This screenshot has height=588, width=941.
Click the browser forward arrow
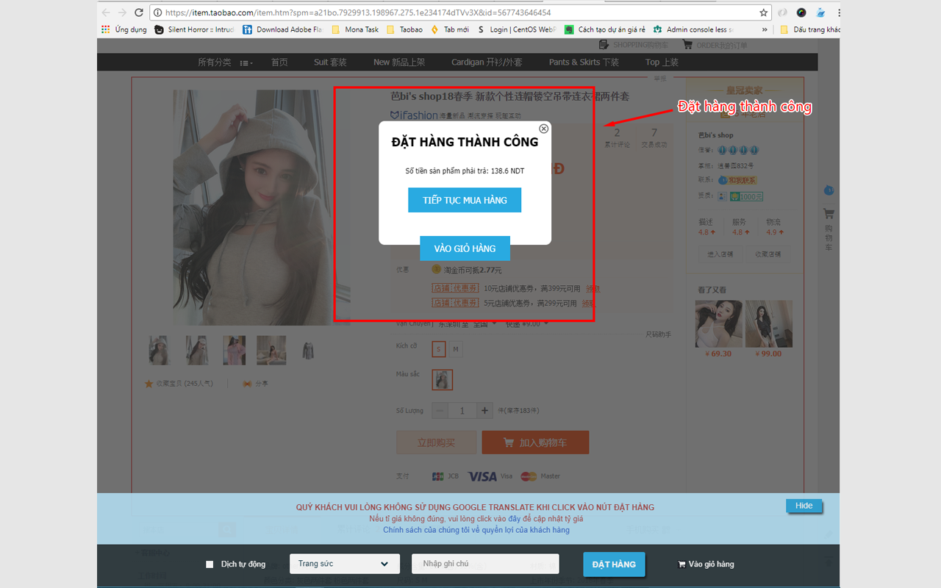(x=122, y=12)
